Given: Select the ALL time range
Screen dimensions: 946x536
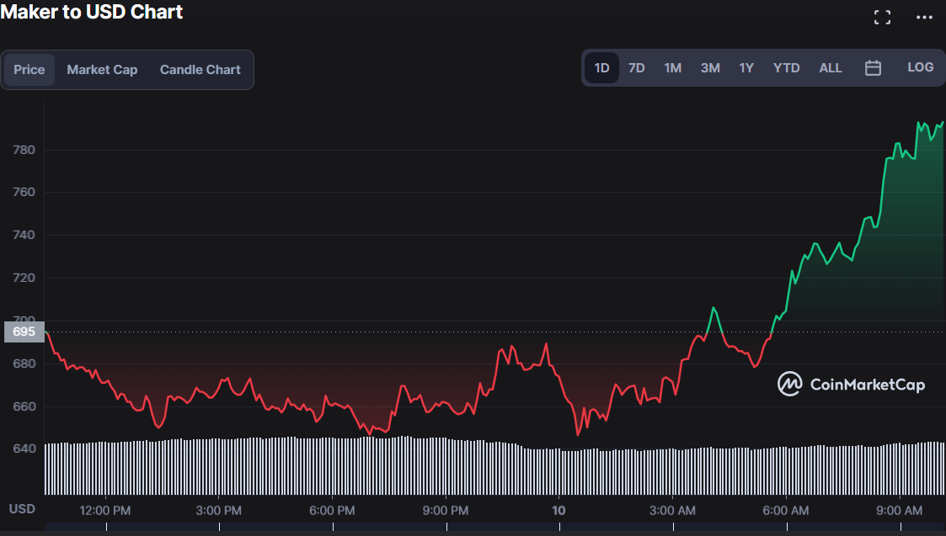Looking at the screenshot, I should point(831,68).
